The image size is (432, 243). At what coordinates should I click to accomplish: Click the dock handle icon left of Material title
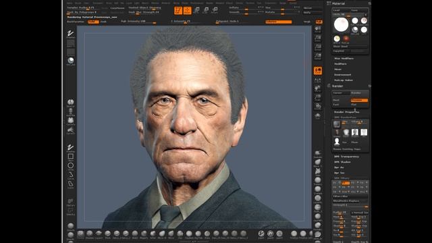coord(329,3)
